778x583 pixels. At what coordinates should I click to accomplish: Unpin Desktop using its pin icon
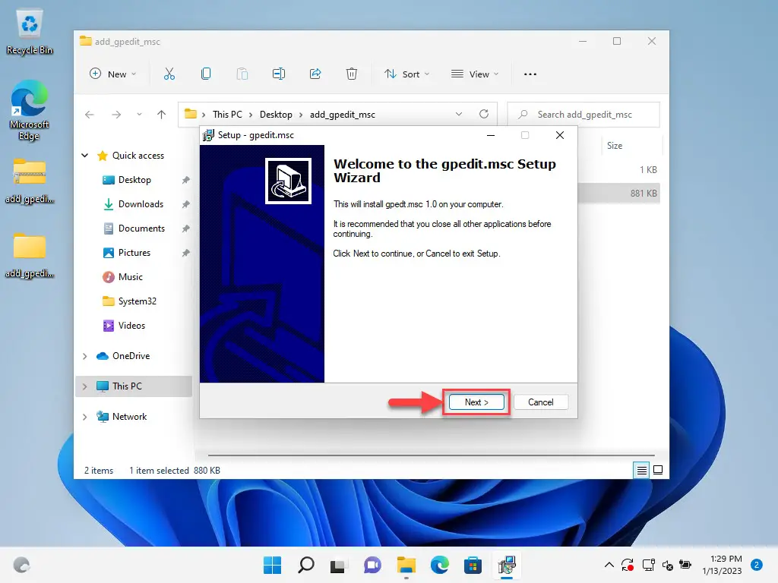pos(185,180)
